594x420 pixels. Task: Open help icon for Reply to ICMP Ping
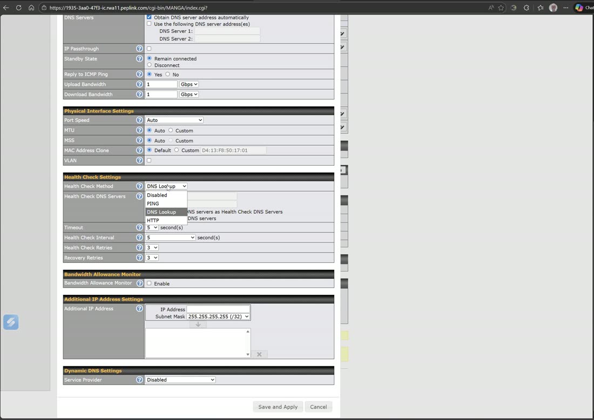(139, 74)
